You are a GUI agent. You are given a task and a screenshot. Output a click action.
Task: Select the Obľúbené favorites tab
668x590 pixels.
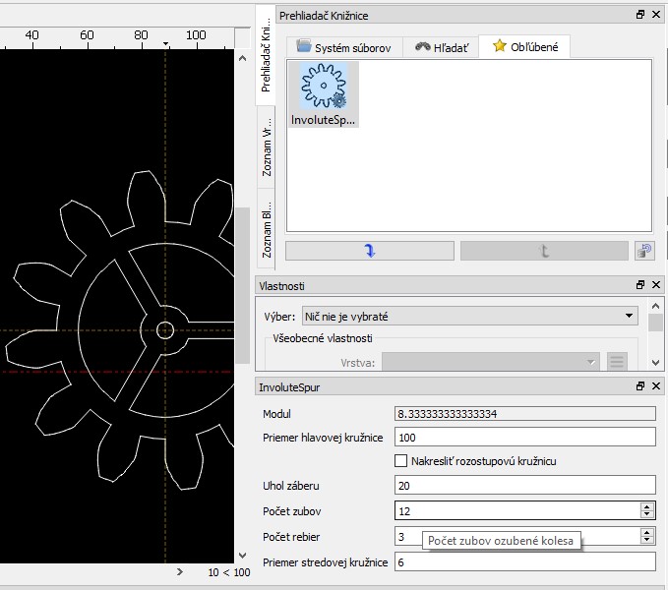[x=524, y=46]
